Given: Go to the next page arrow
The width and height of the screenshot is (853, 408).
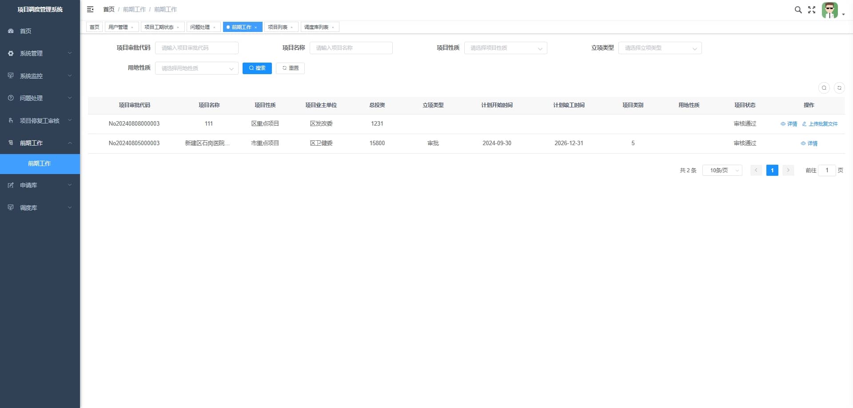Looking at the screenshot, I should (788, 170).
